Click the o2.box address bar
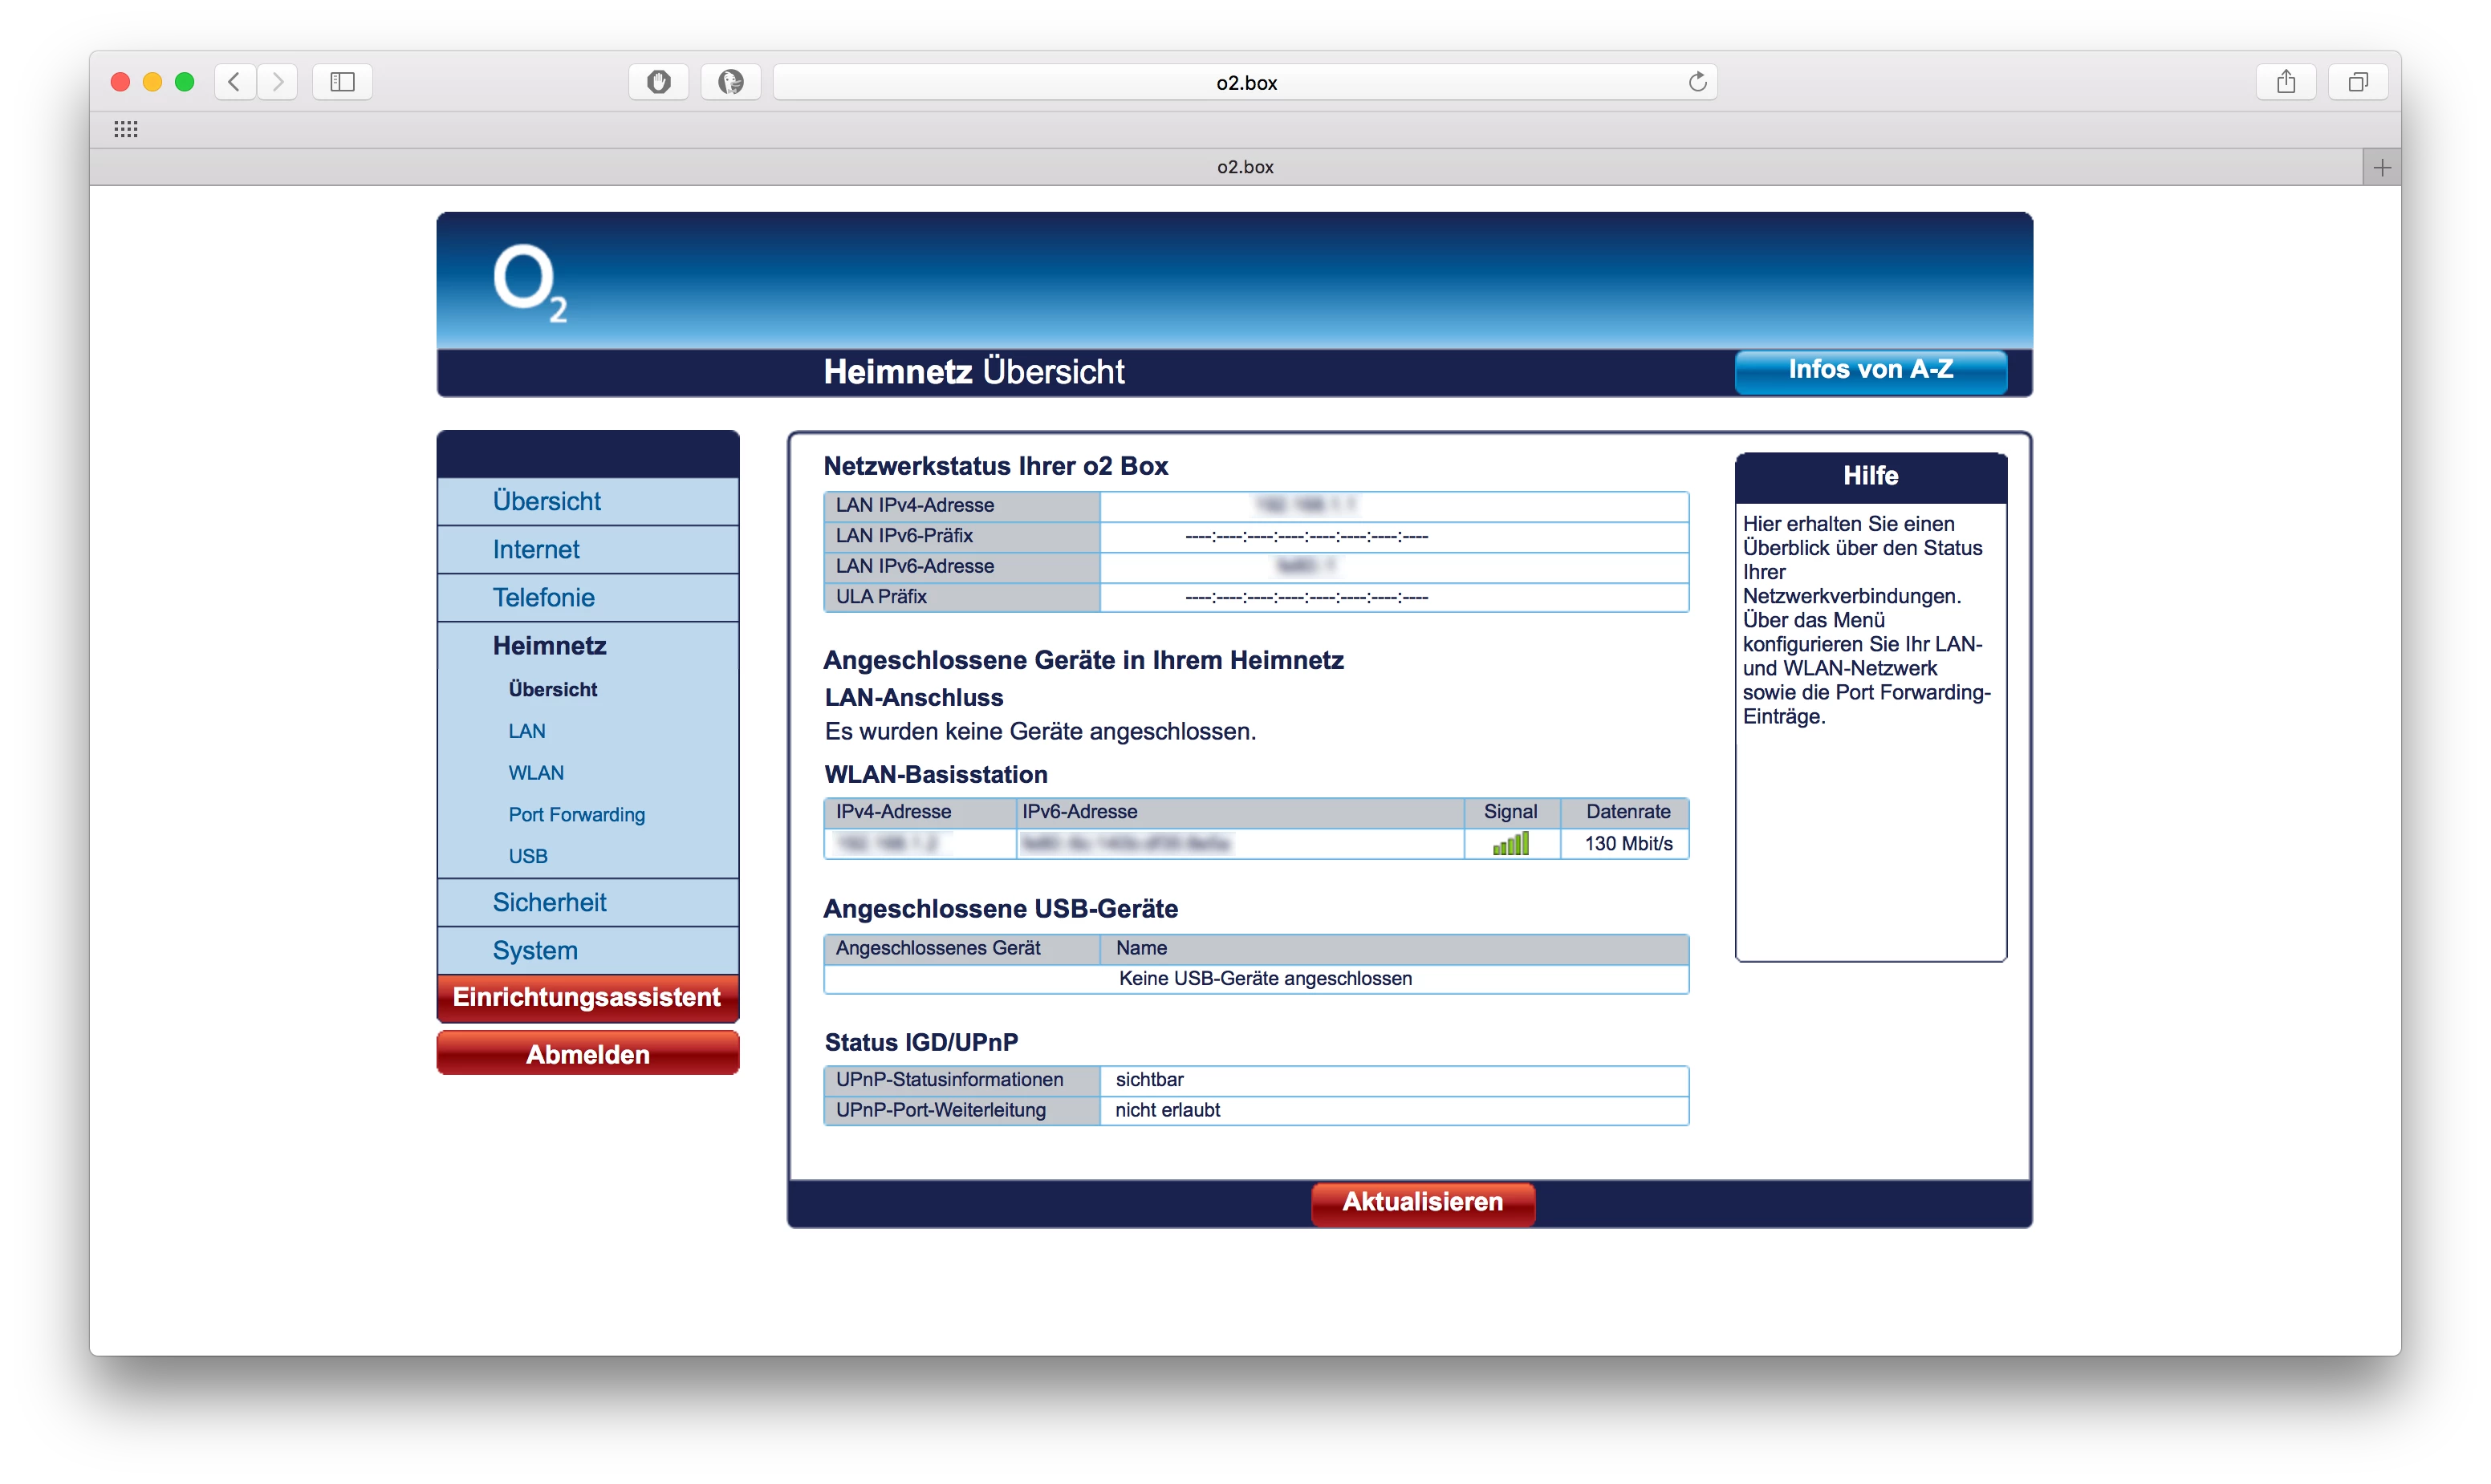 point(1245,82)
